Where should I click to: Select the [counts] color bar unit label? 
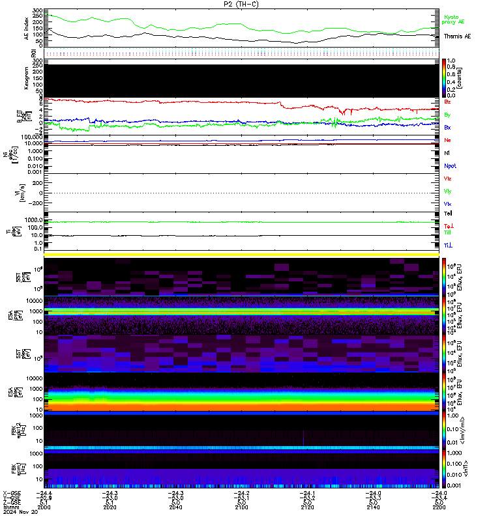(460, 78)
